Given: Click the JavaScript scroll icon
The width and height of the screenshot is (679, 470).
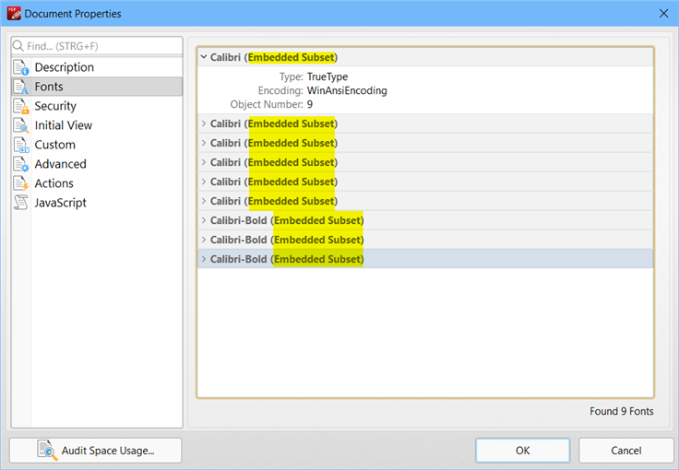Looking at the screenshot, I should click(21, 203).
